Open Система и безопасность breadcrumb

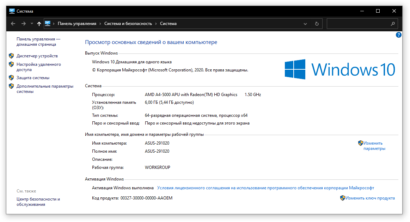pos(128,24)
